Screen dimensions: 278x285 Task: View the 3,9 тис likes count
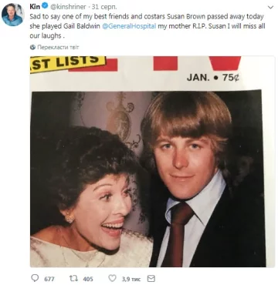(131, 279)
